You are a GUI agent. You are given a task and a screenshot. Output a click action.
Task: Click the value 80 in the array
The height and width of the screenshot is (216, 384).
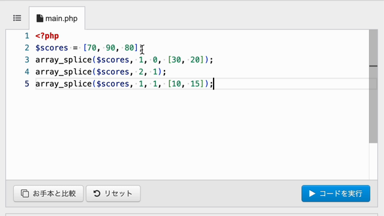click(x=130, y=48)
